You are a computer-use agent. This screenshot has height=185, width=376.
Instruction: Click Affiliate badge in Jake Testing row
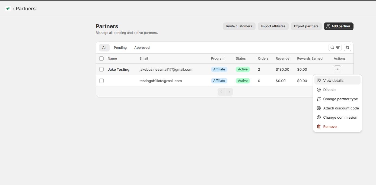pos(219,69)
